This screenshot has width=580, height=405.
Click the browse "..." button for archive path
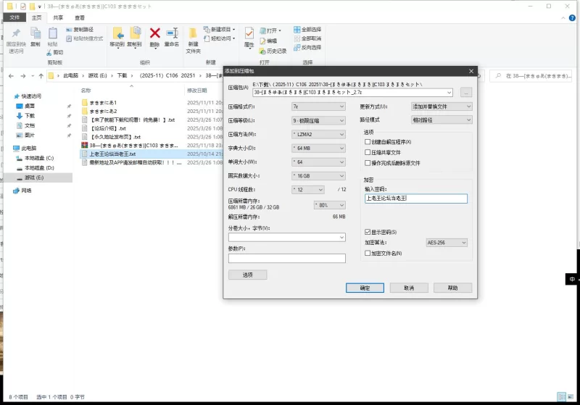click(465, 93)
